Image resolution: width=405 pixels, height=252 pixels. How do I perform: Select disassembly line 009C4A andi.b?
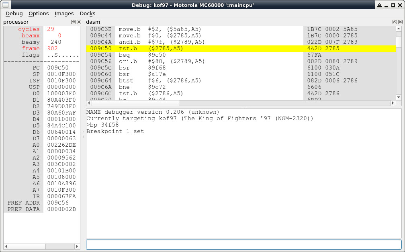click(x=241, y=42)
